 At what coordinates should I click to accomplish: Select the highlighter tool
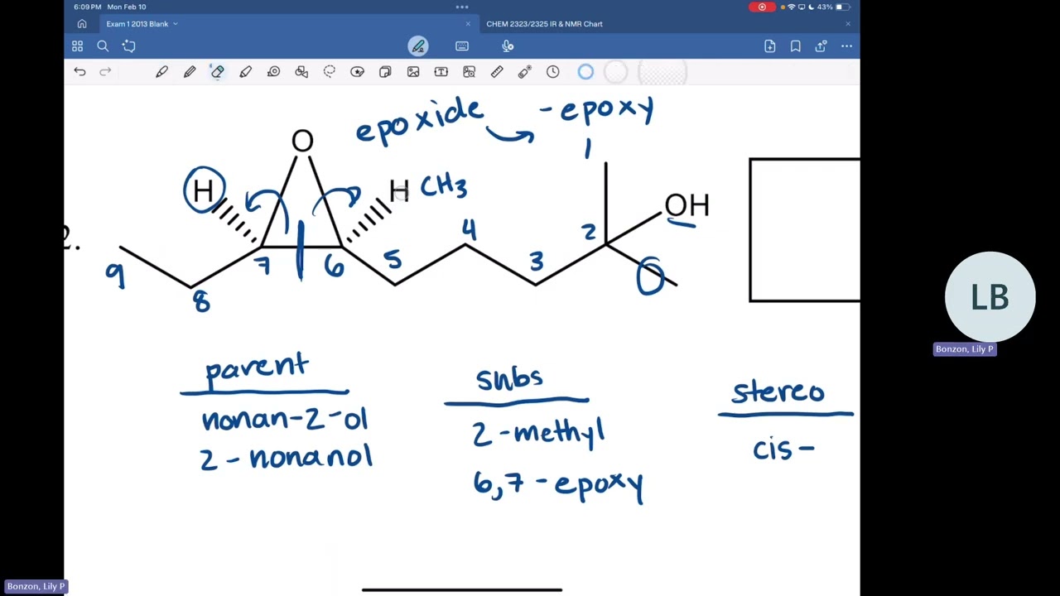coord(245,72)
